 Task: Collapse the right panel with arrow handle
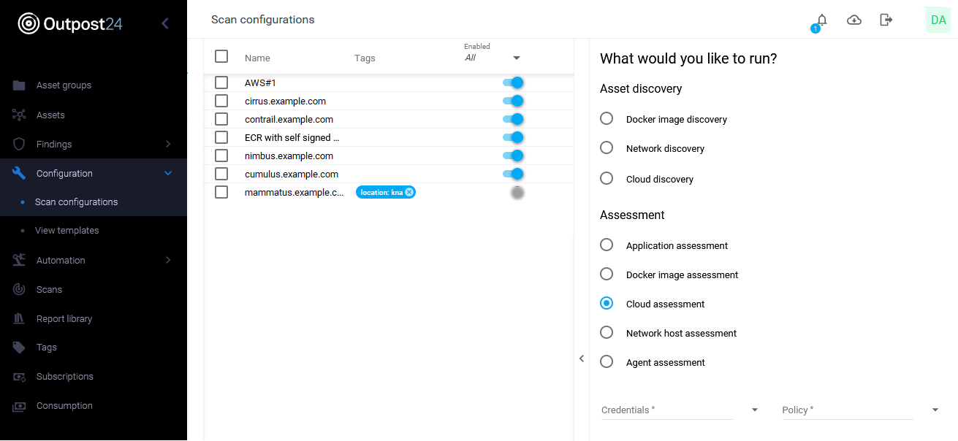[582, 358]
